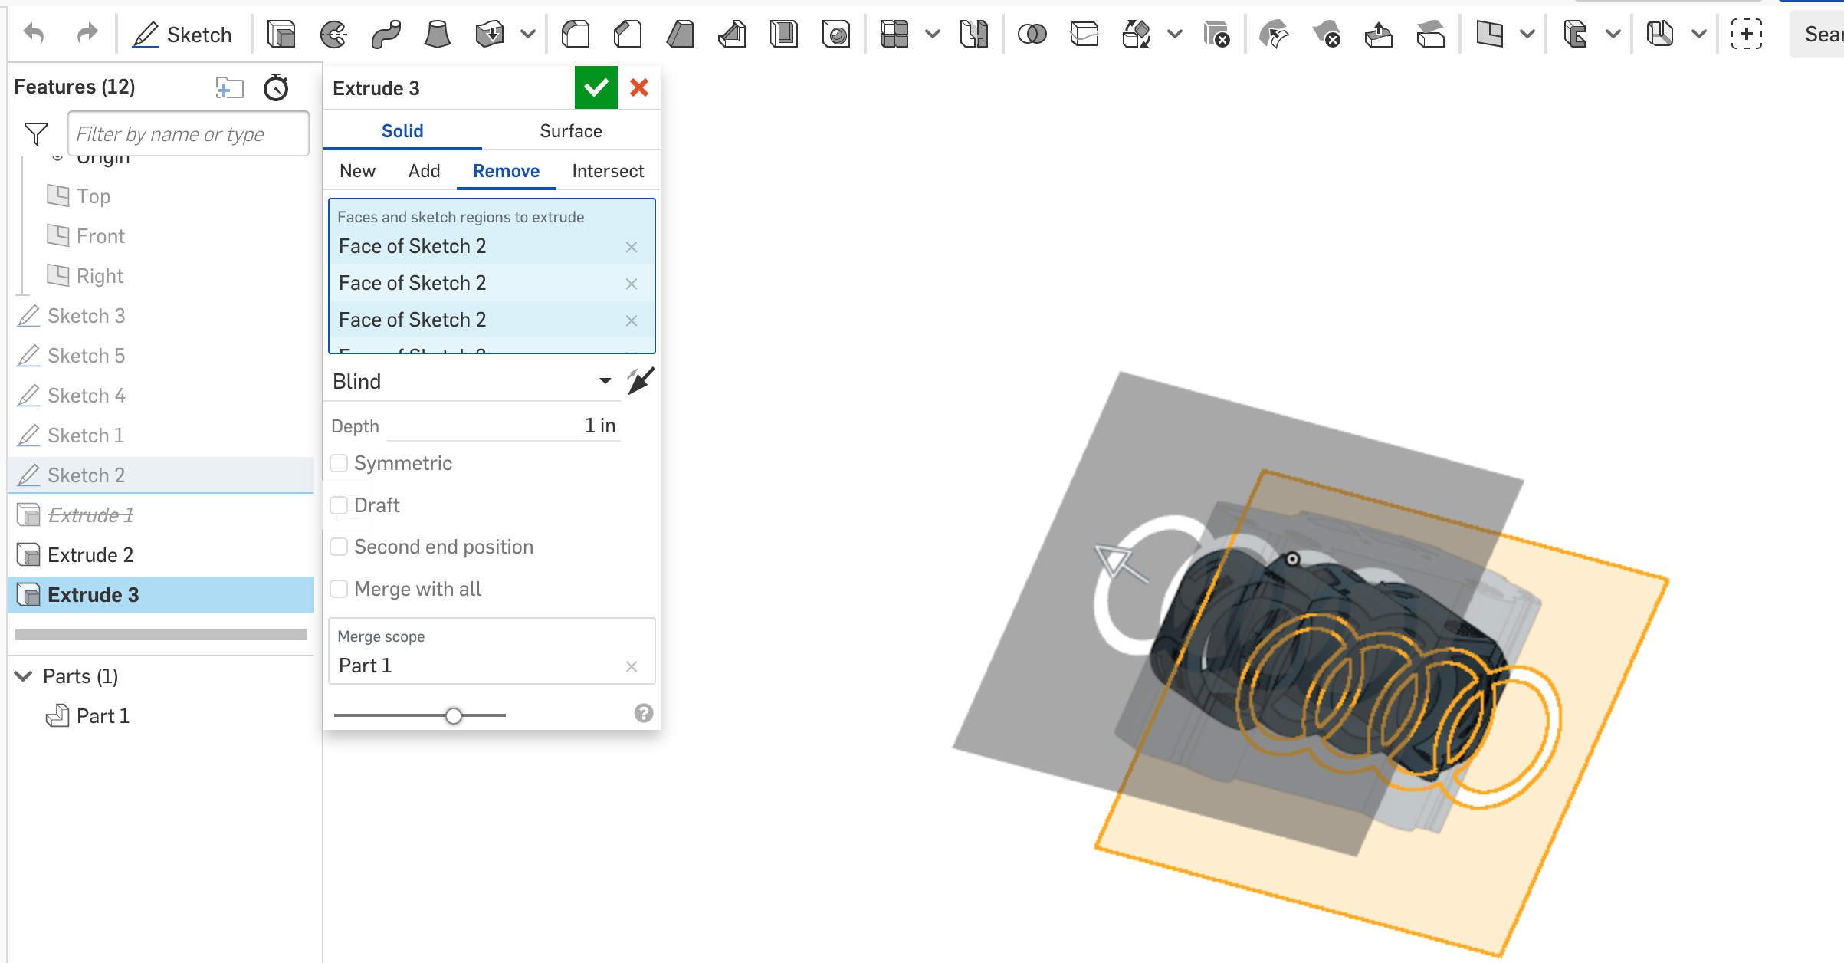
Task: Enable the Symmetric option
Action: coord(340,463)
